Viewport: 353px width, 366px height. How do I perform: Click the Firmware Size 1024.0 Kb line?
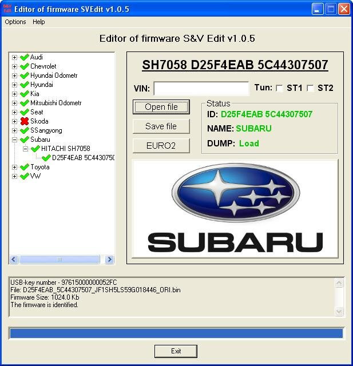[x=45, y=297]
